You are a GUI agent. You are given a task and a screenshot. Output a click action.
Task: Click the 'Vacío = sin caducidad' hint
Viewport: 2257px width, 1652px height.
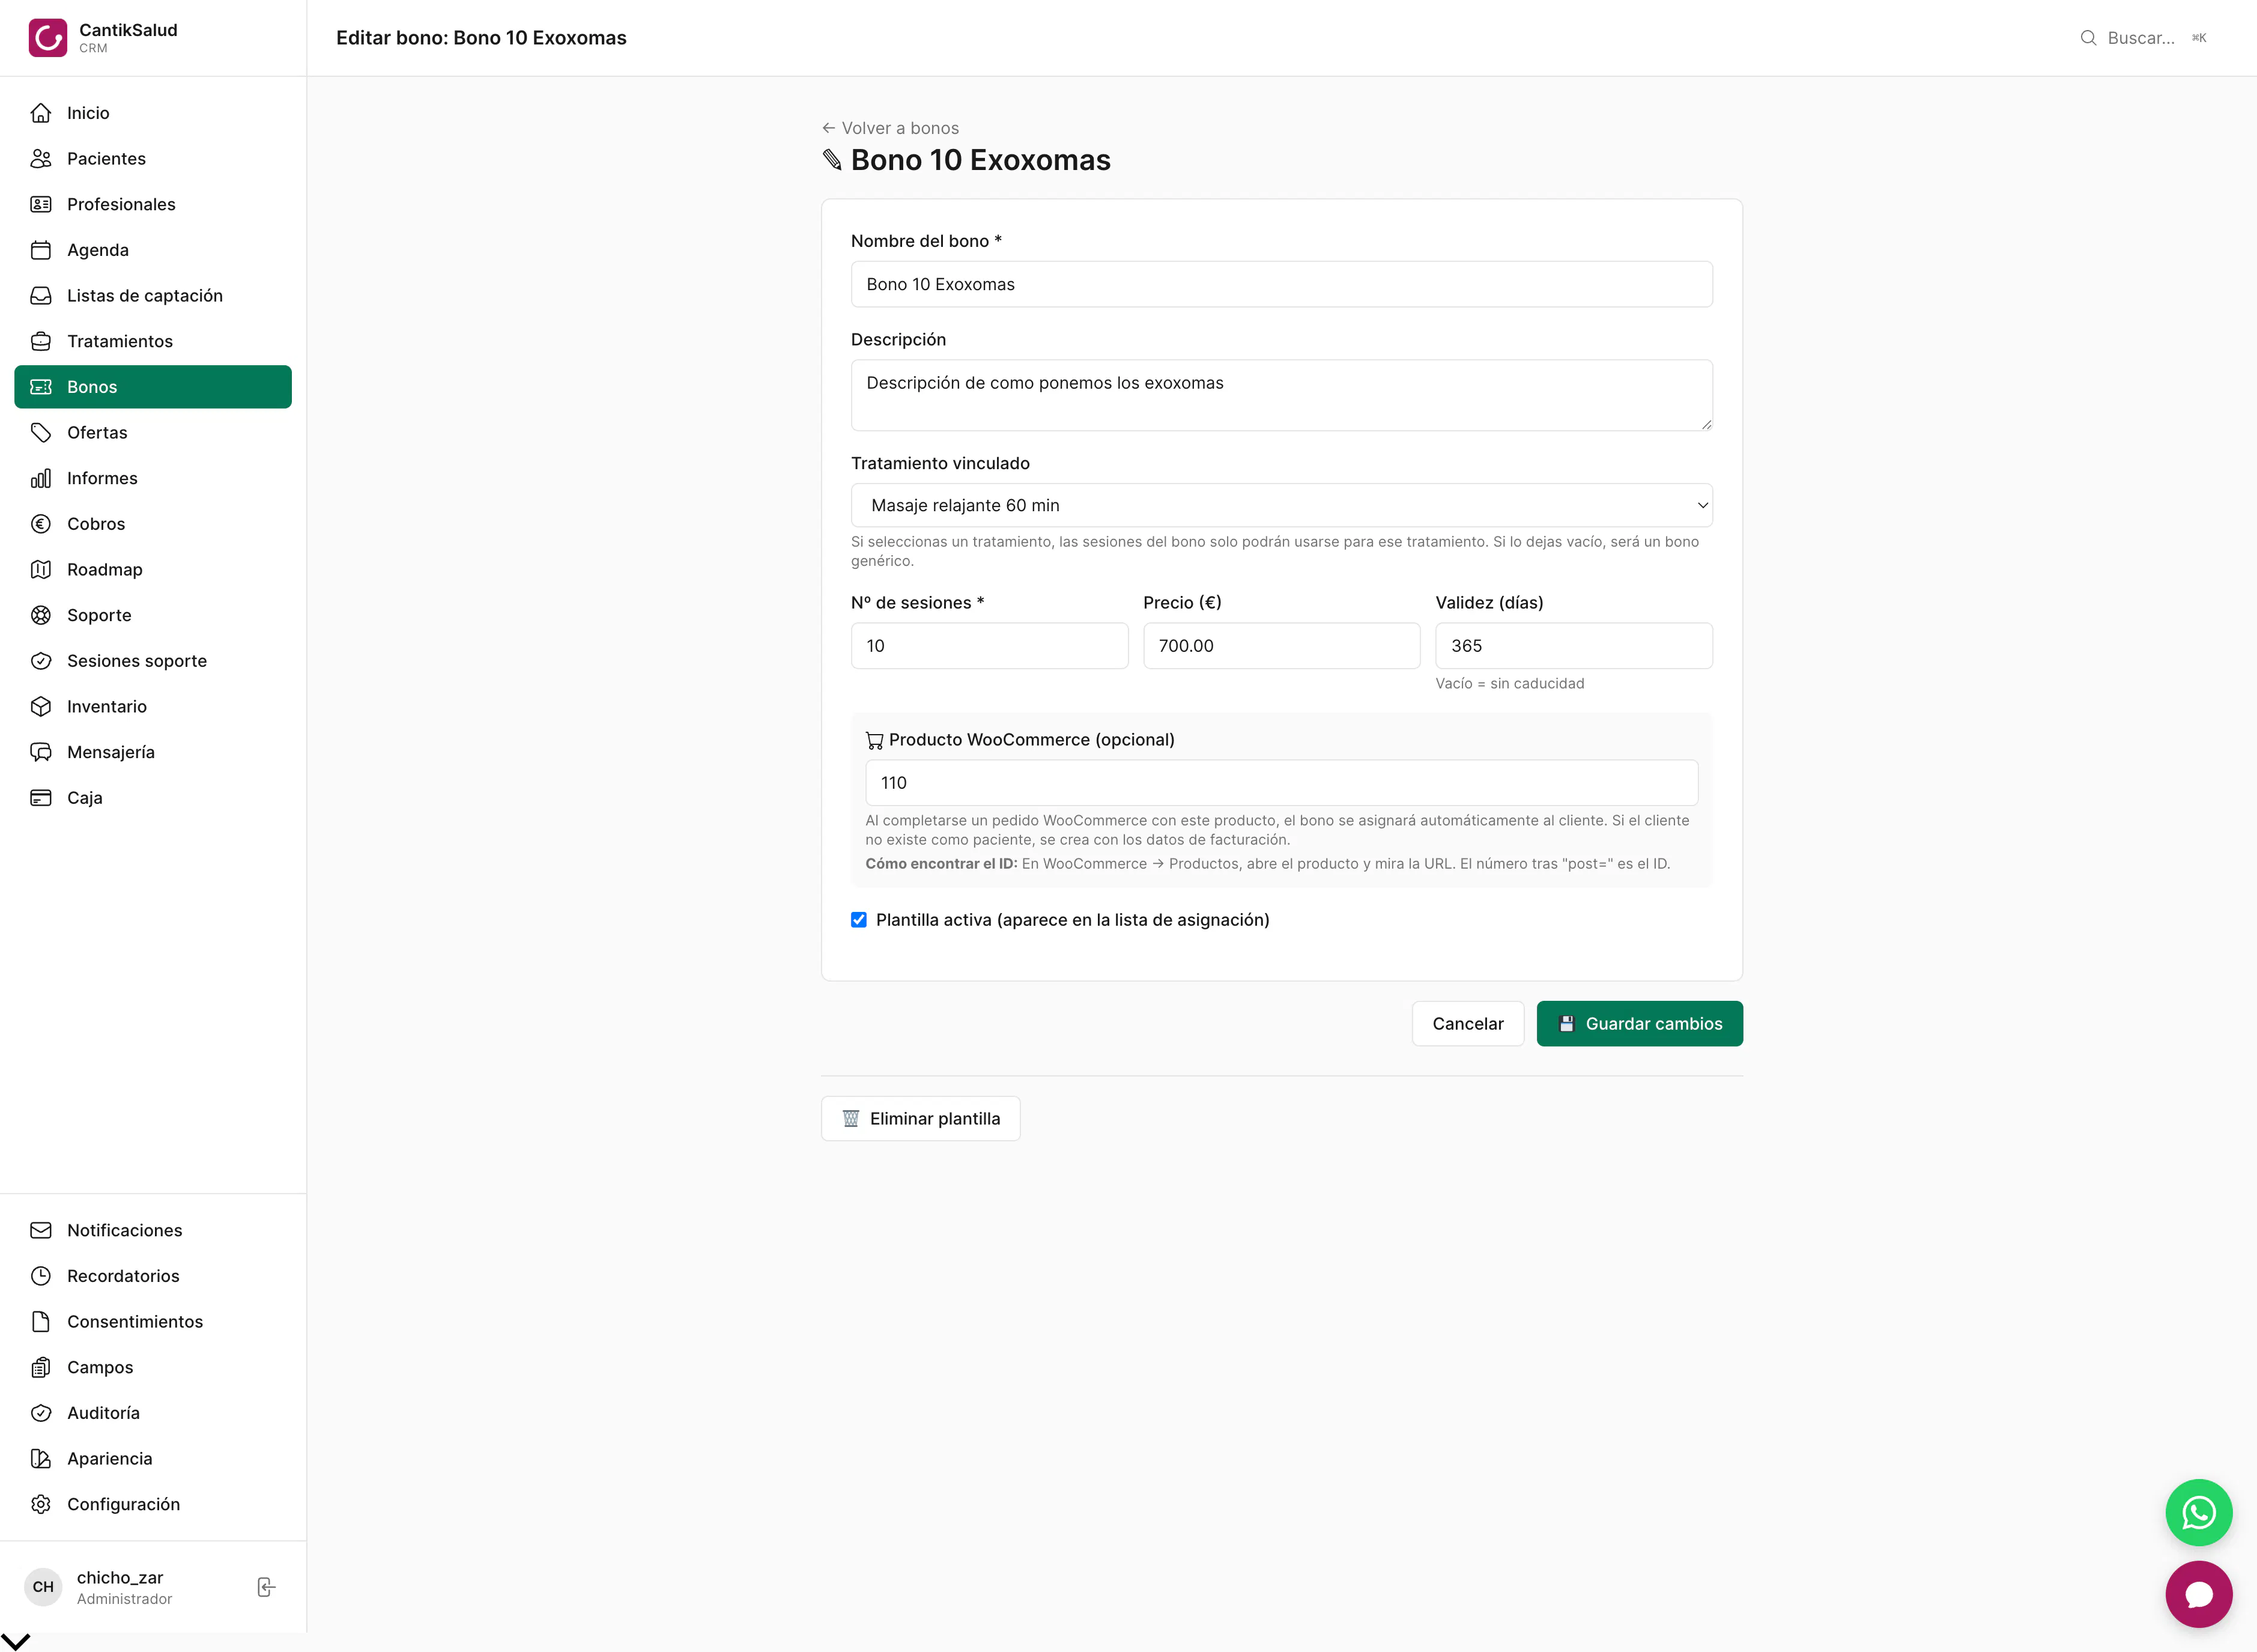1509,683
